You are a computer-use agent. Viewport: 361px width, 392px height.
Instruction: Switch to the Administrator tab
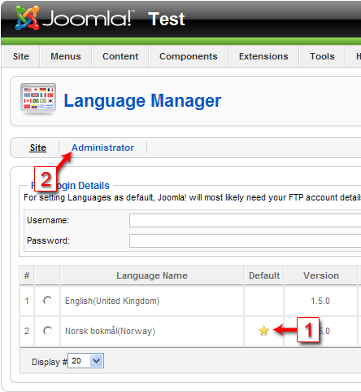click(102, 148)
